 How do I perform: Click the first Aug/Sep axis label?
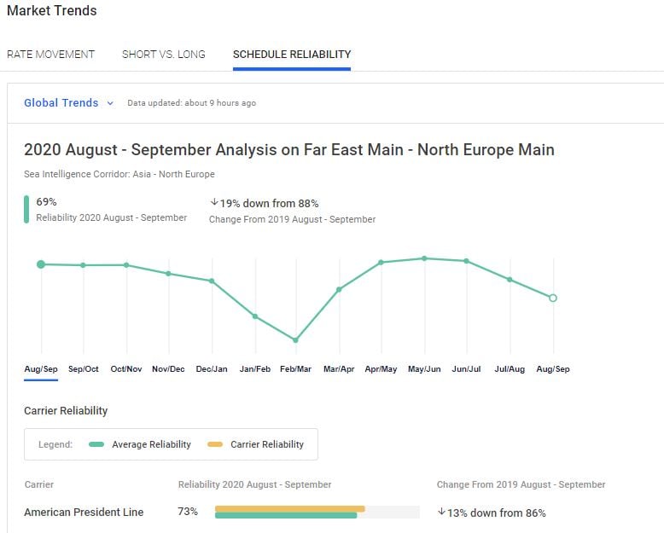click(41, 369)
